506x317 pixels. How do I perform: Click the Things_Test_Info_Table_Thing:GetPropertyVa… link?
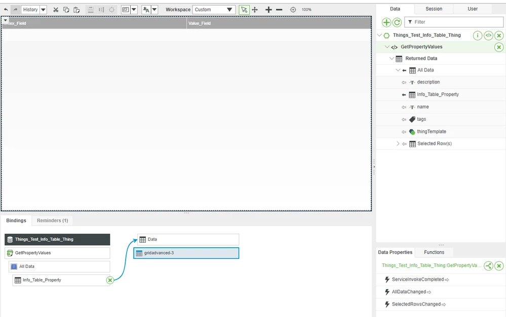(432, 265)
